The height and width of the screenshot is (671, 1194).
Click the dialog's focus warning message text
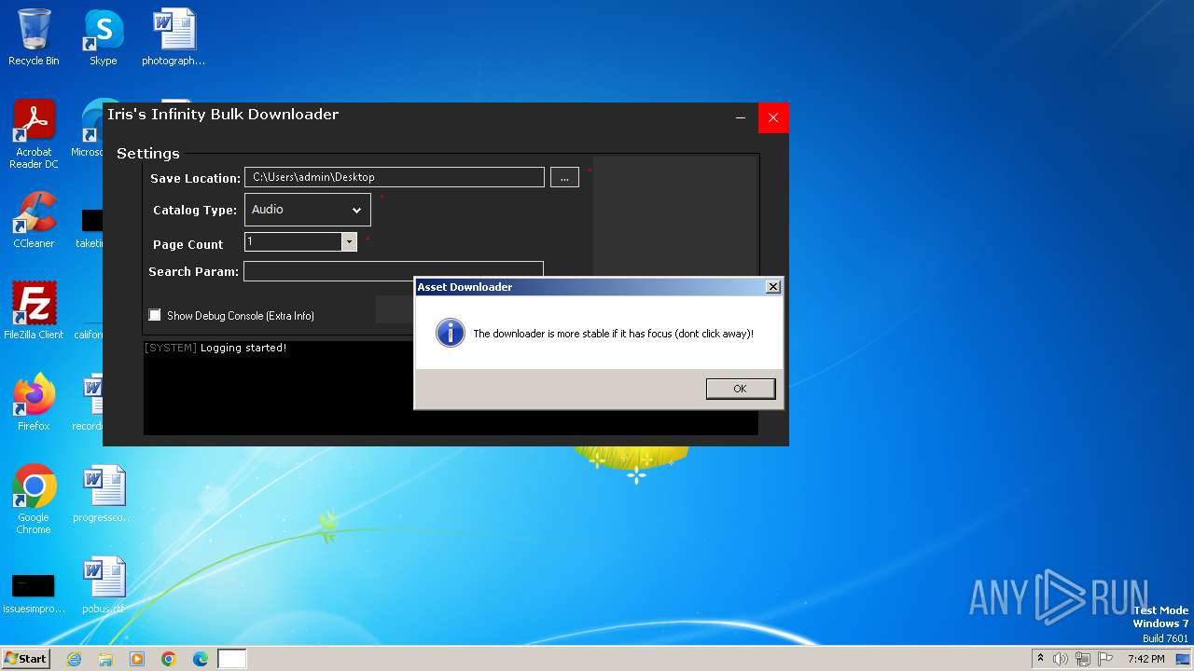click(x=613, y=334)
